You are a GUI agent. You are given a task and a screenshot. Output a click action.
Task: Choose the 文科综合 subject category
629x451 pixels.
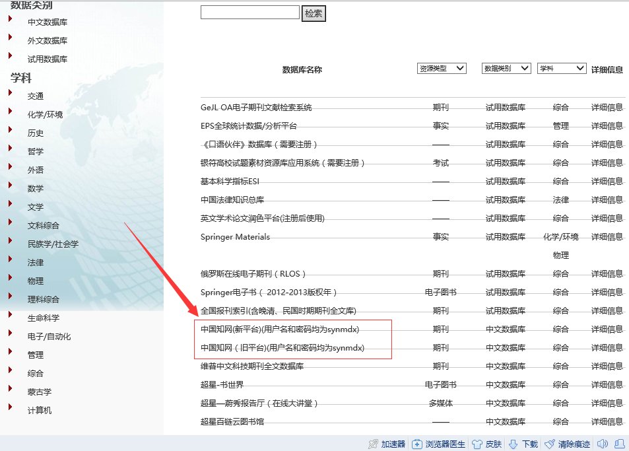[x=44, y=226]
